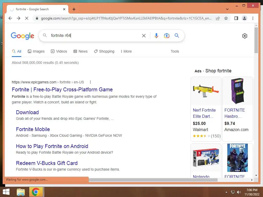Open network status tray icon

233,192
